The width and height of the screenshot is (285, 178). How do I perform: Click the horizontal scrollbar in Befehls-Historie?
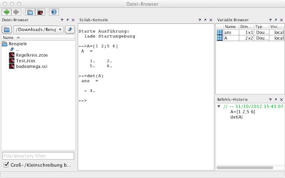pos(245,168)
